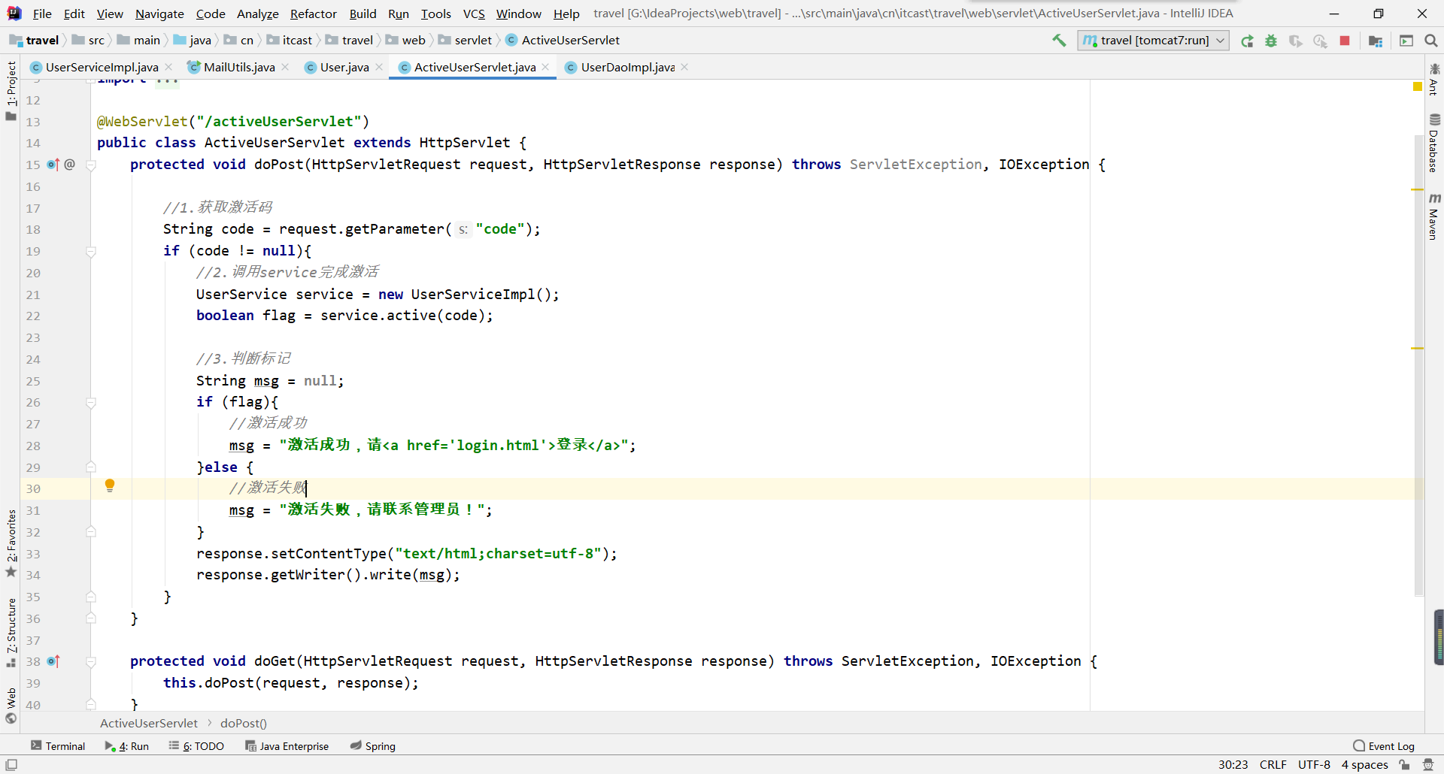Viewport: 1444px width, 774px height.
Task: Click the @ annotation gutter icon on line 15
Action: pyautogui.click(x=69, y=165)
